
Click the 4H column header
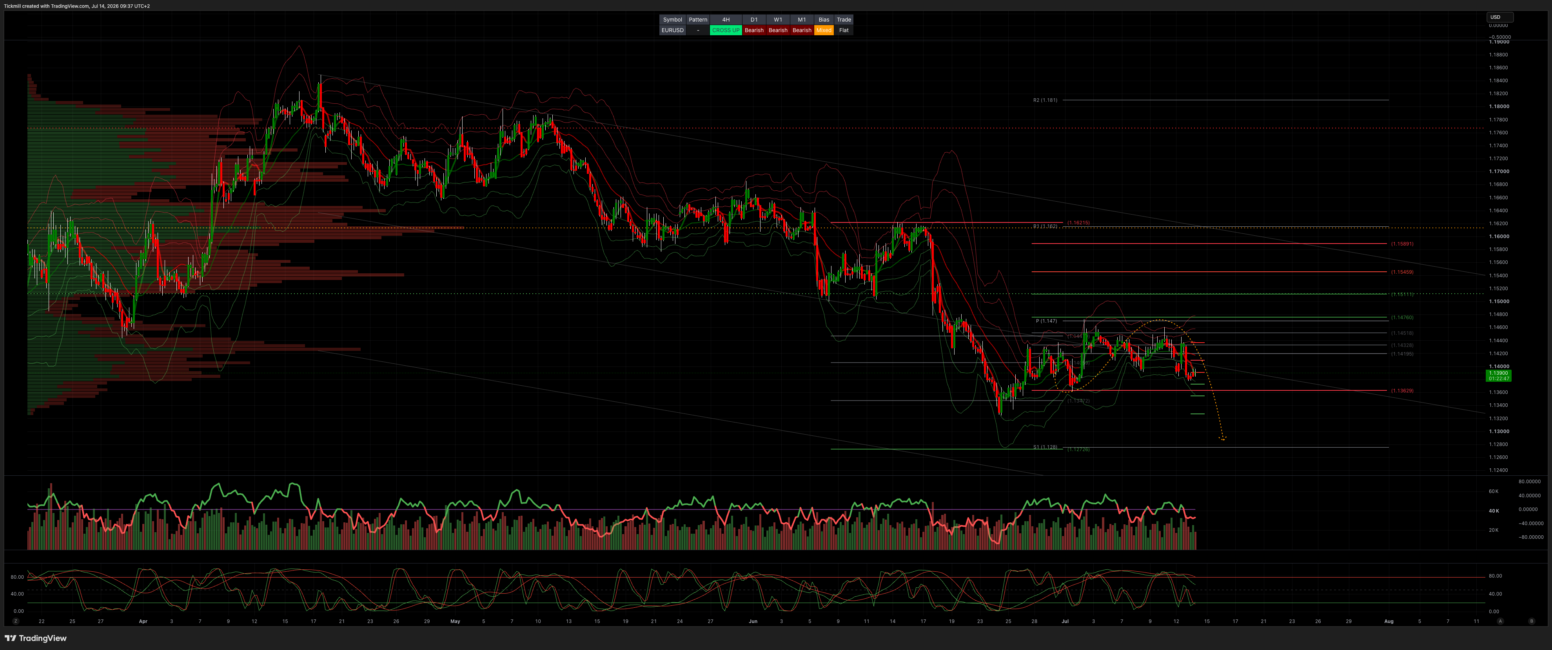click(725, 20)
